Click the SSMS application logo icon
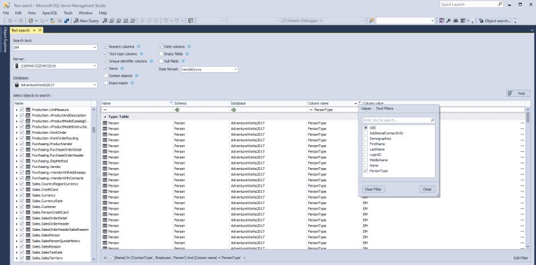Image resolution: width=536 pixels, height=265 pixels. pyautogui.click(x=7, y=5)
